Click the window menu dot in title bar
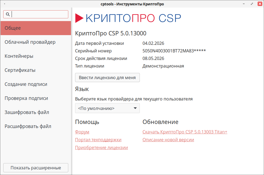The height and width of the screenshot is (175, 264). pos(5,4)
